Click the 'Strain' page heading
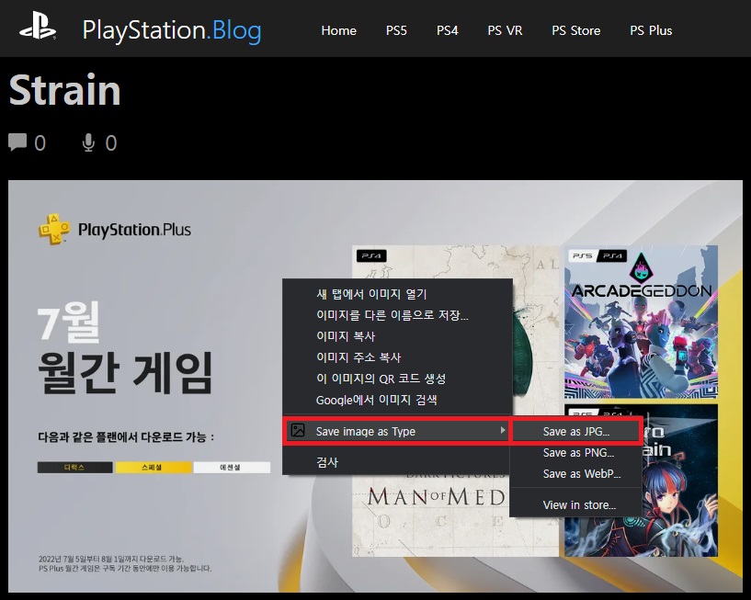Image resolution: width=751 pixels, height=600 pixels. [64, 90]
